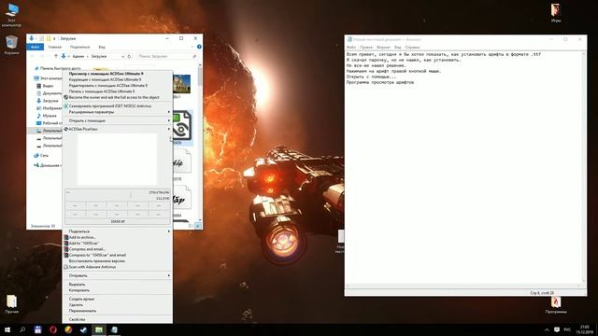Open the taskbar clock and date

[584, 329]
